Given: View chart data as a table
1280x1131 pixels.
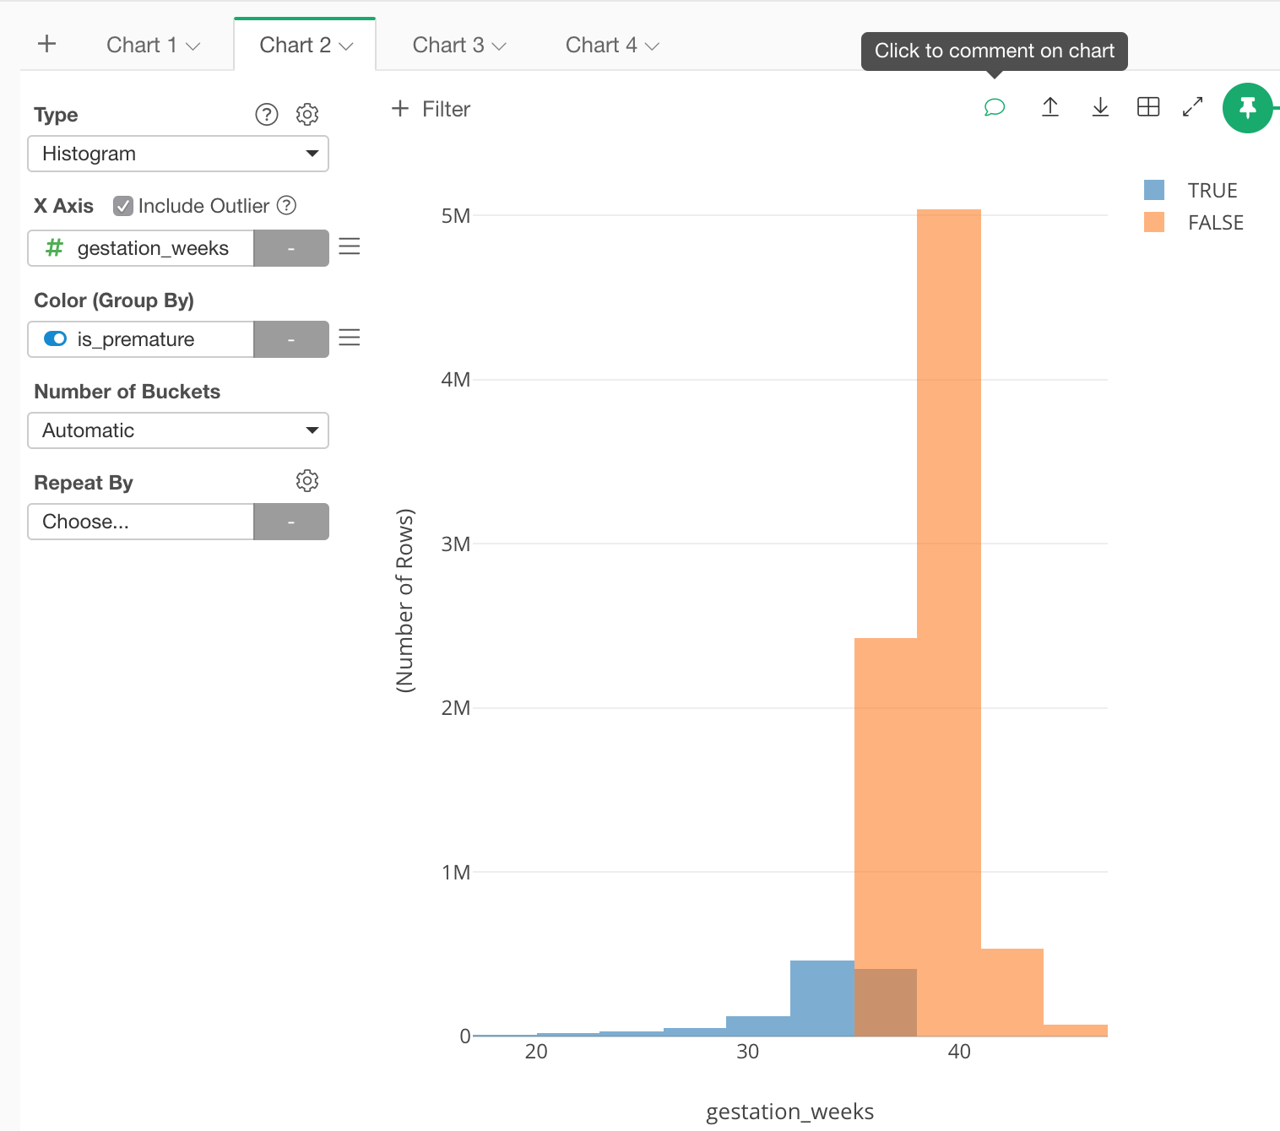Looking at the screenshot, I should (x=1147, y=107).
